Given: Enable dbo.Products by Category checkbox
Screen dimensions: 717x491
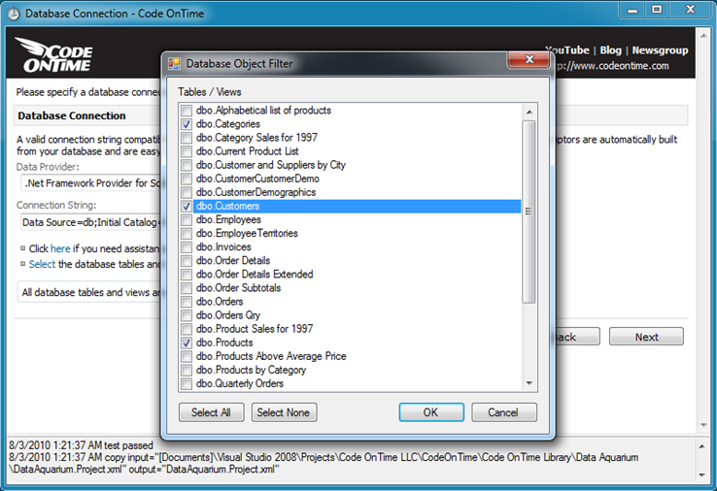Looking at the screenshot, I should click(x=187, y=371).
